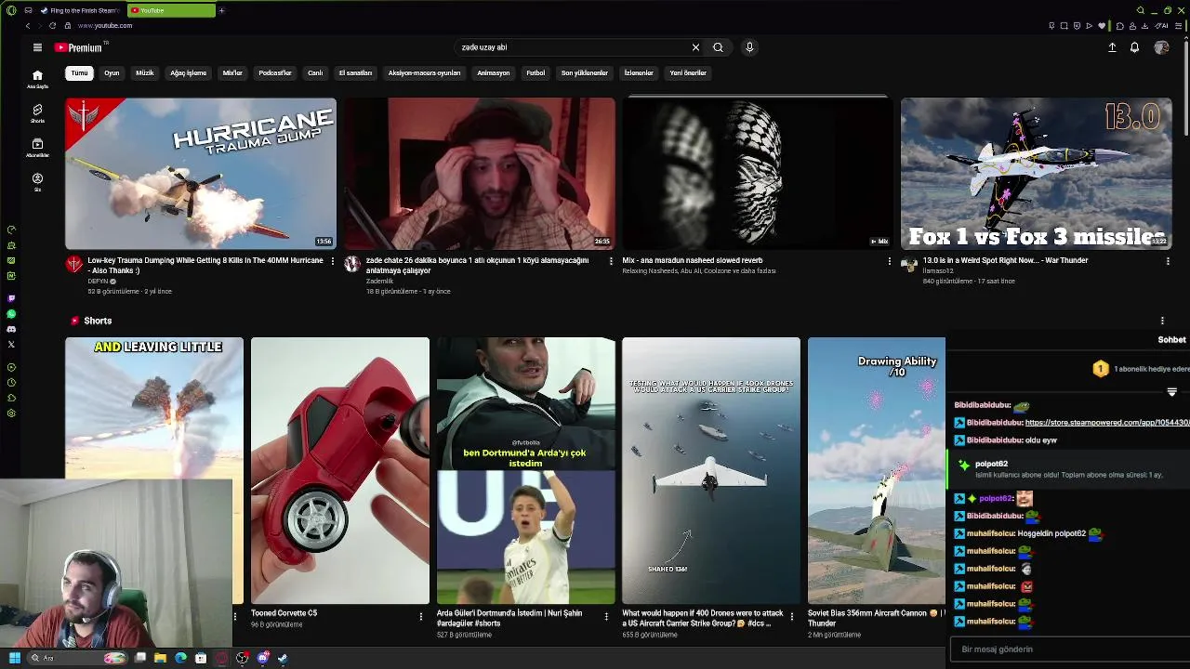Select the Animasyon filter chip
Screen dimensions: 1190x669
(x=494, y=72)
